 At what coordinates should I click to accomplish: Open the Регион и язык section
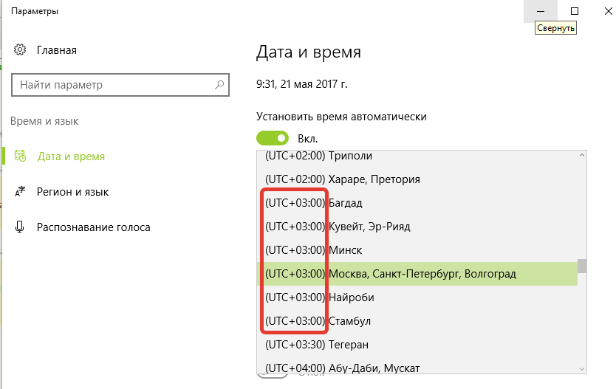pyautogui.click(x=72, y=192)
